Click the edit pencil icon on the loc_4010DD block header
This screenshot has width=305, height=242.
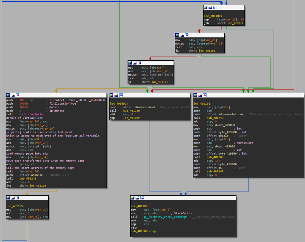[117, 95]
